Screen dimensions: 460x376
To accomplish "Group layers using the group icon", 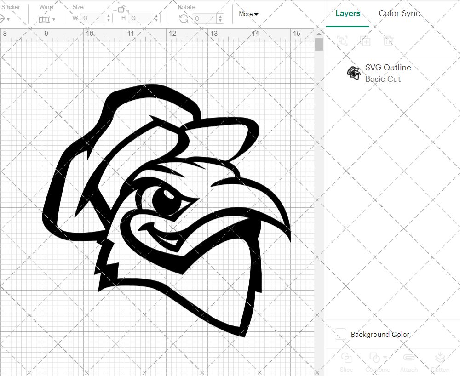I will coord(342,41).
